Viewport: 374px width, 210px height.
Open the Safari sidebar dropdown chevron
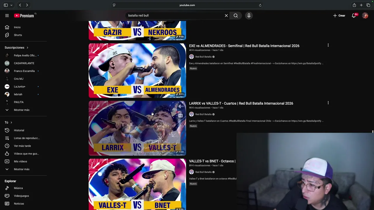point(11,5)
